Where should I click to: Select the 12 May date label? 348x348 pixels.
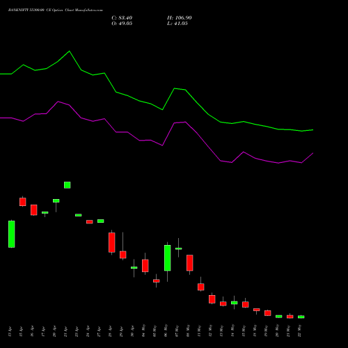[210, 331]
